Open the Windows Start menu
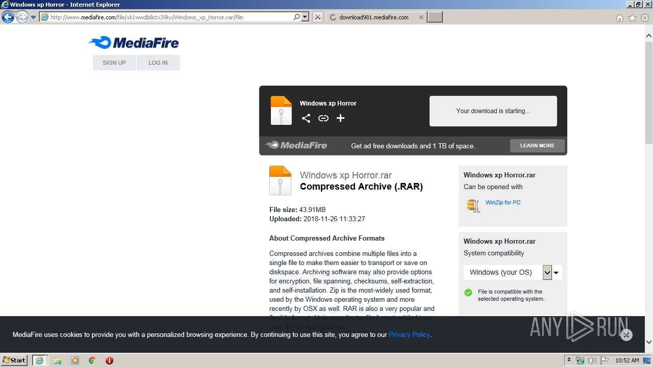653x367 pixels. [14, 360]
